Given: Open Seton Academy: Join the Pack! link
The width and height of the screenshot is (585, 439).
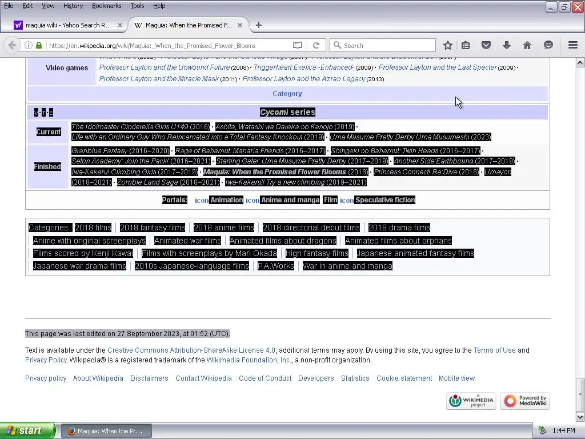Looking at the screenshot, I should [x=120, y=161].
